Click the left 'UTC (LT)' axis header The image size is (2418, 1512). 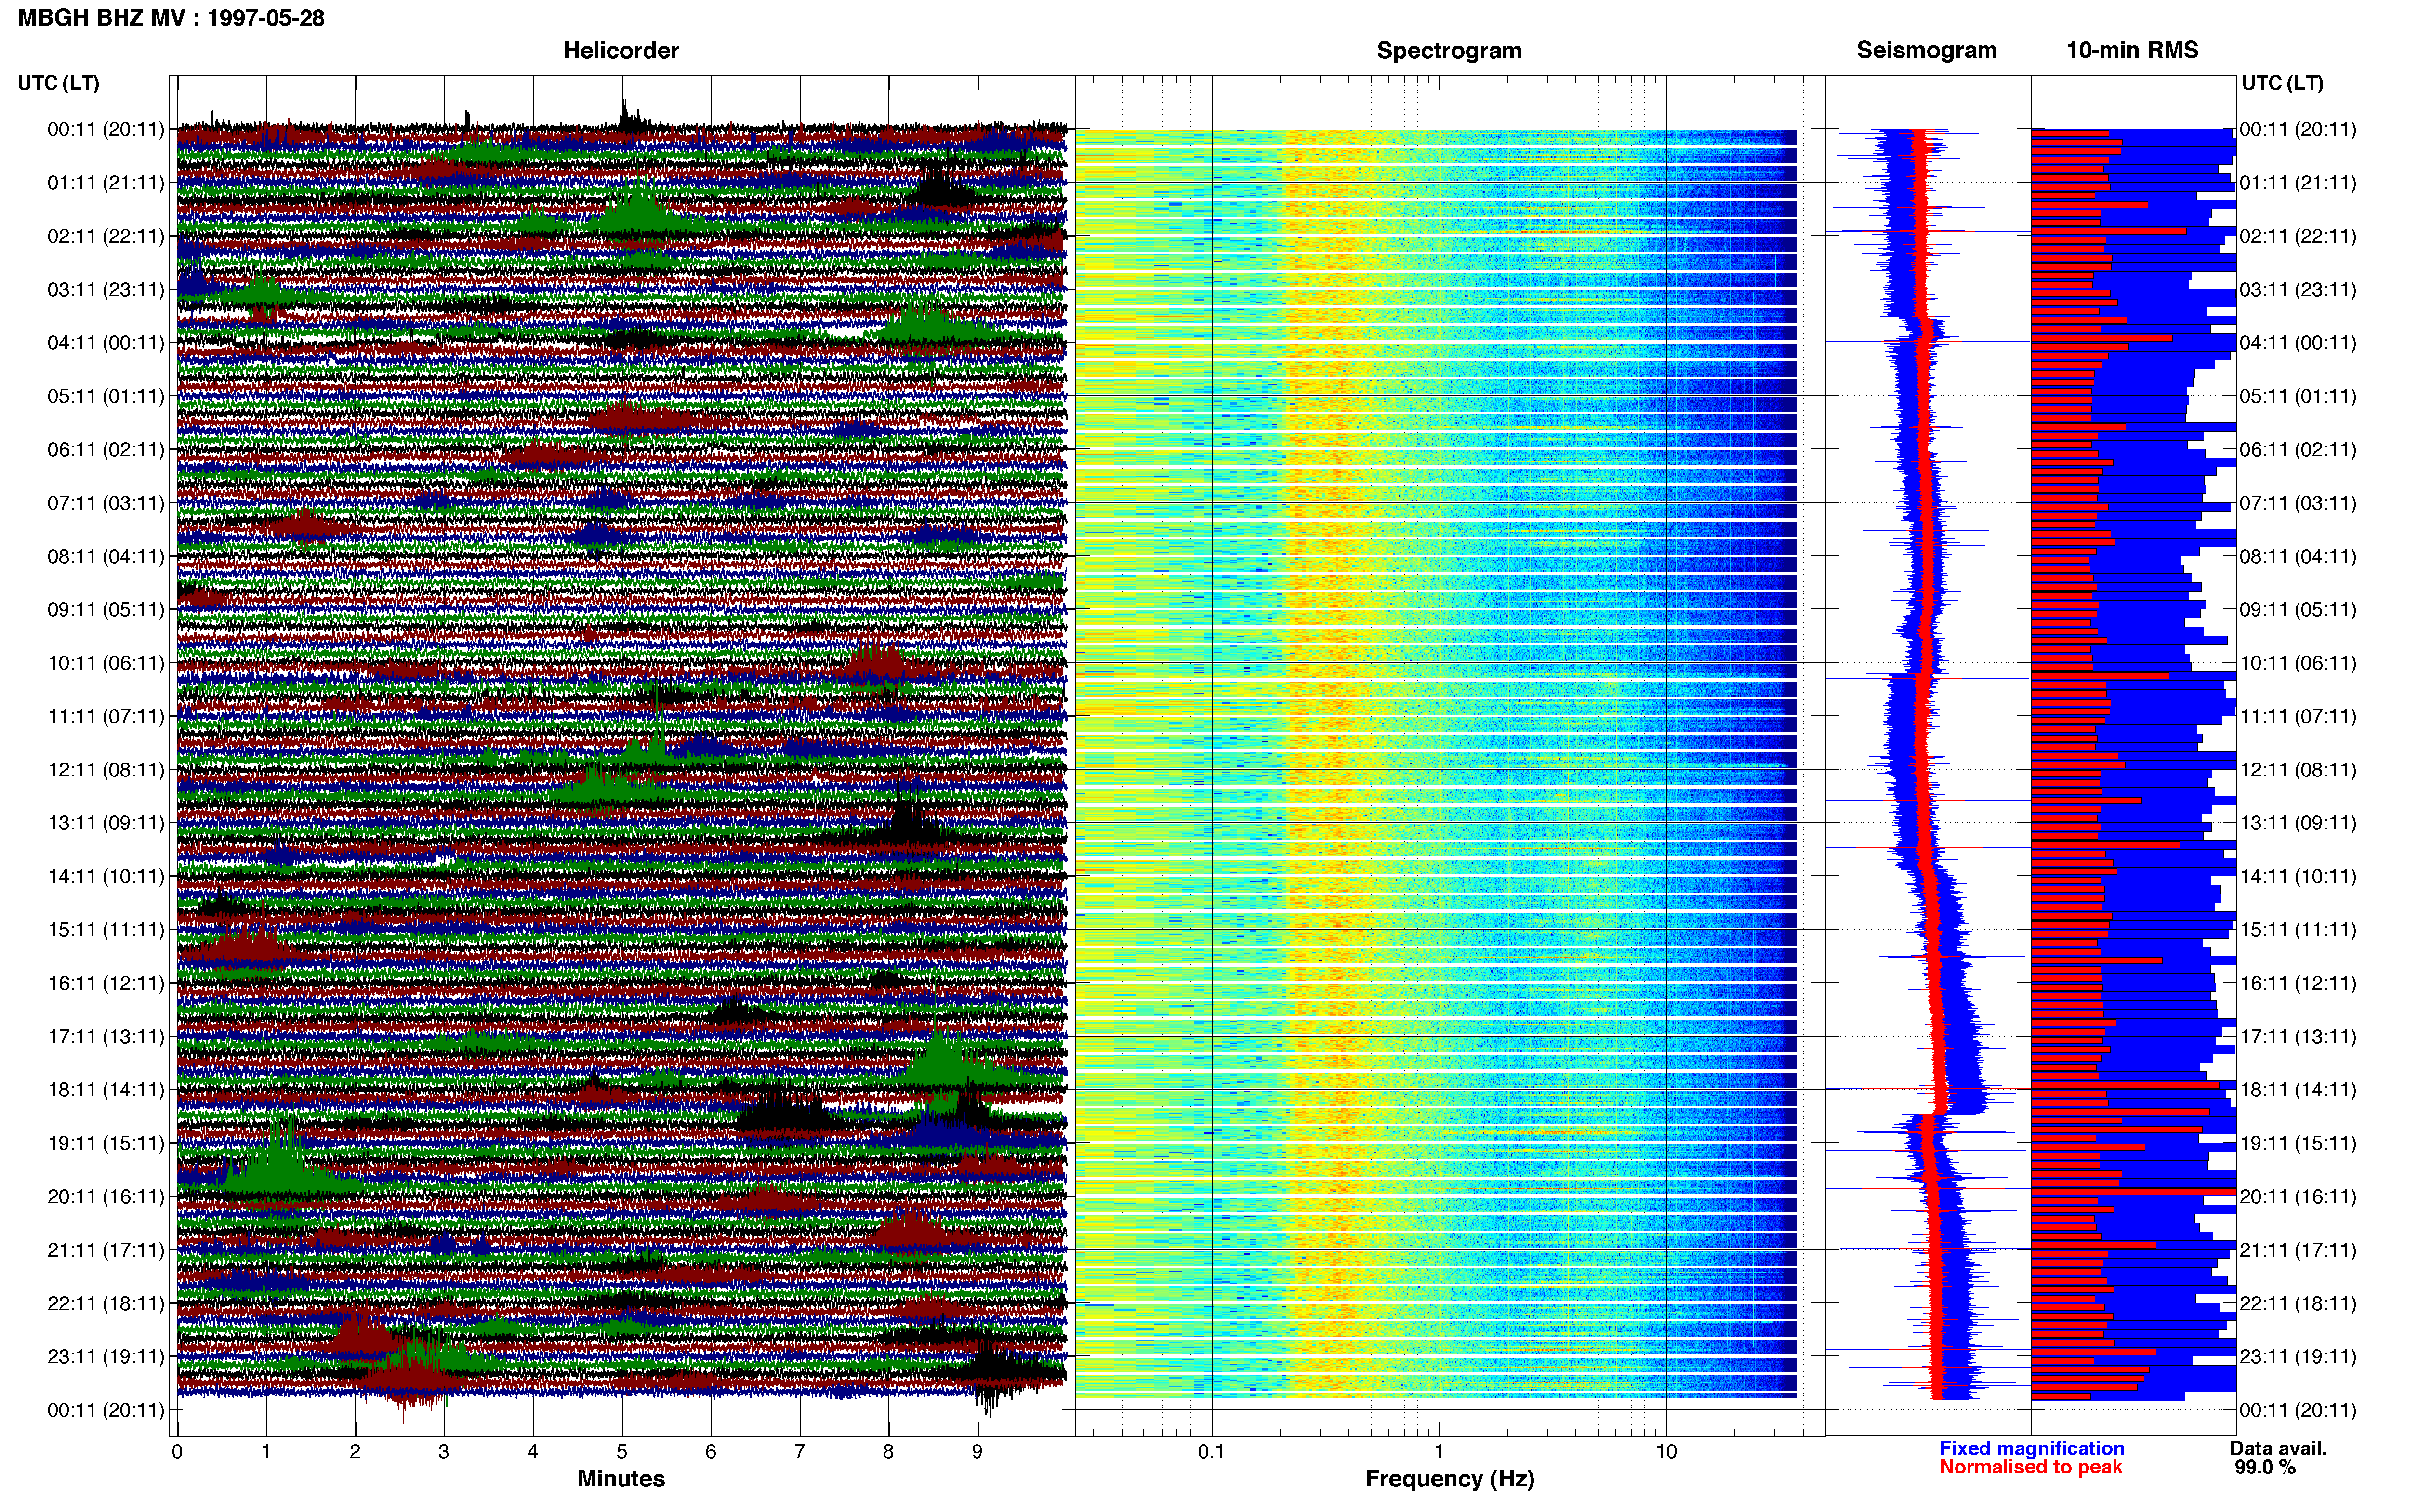[x=59, y=83]
